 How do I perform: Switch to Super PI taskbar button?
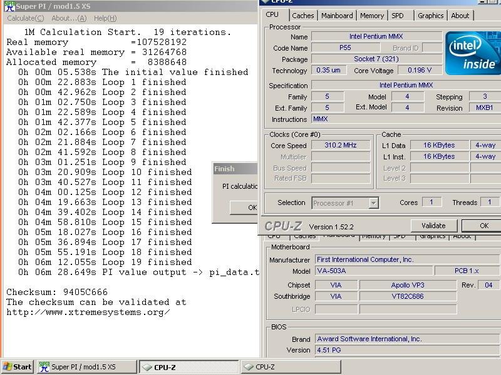pyautogui.click(x=86, y=367)
